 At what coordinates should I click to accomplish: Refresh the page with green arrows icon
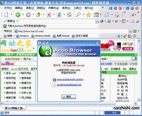tap(59, 15)
